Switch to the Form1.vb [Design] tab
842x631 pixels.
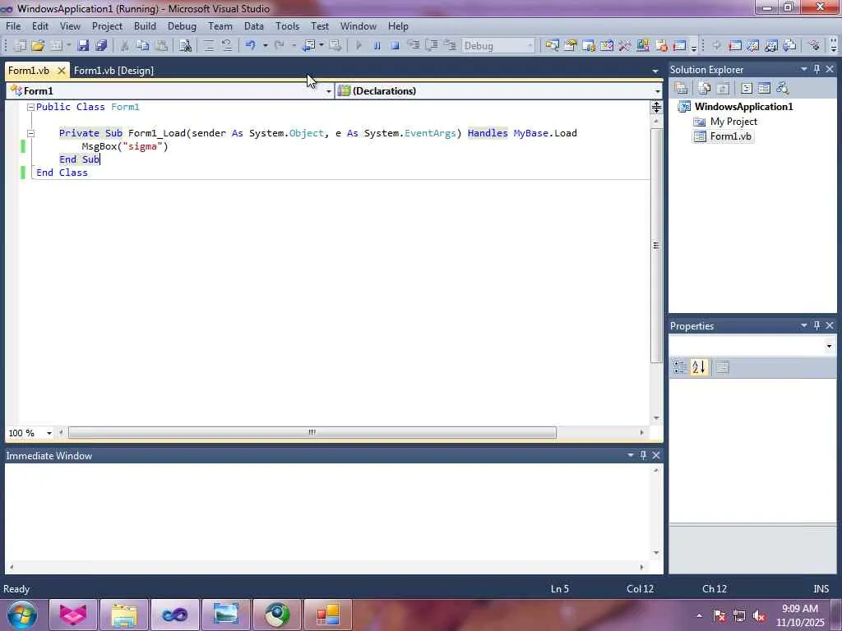click(x=113, y=71)
